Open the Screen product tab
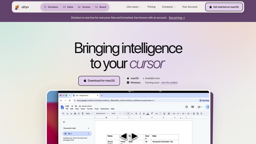The height and width of the screenshot is (144, 256). (84, 7)
